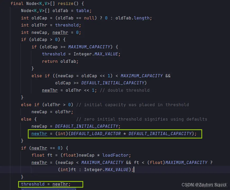The image size is (230, 190).
Task: Click MAXIMUM_CAPACITY in 'if (oldCap >= MAXIMUM_CAPACITY)'
Action: pyautogui.click(x=89, y=47)
